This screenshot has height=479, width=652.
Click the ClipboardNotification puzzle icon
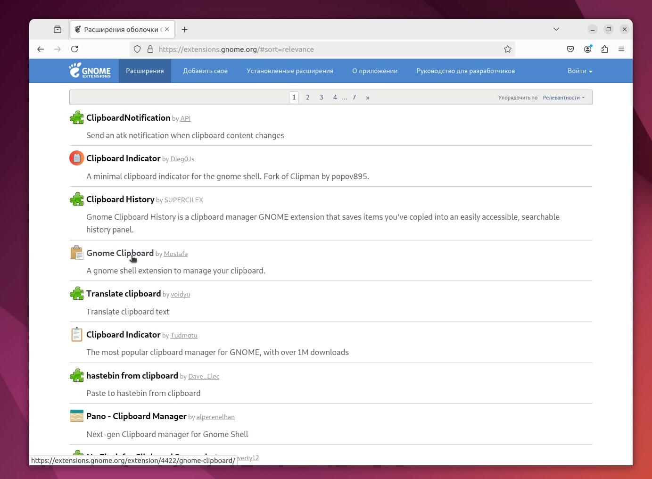pyautogui.click(x=77, y=117)
